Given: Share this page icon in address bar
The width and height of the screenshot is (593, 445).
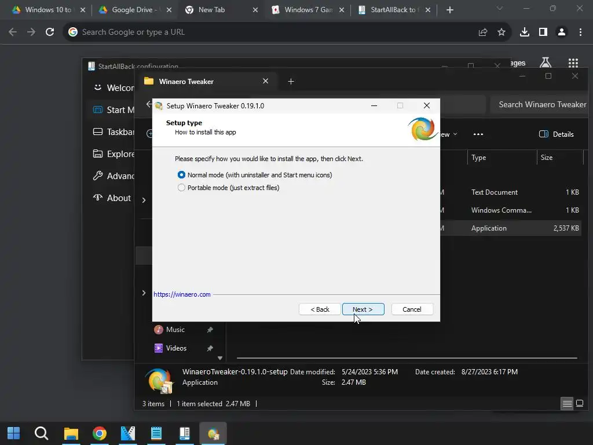Looking at the screenshot, I should [483, 32].
